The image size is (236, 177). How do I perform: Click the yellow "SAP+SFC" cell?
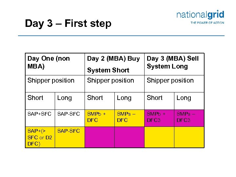[39, 114]
